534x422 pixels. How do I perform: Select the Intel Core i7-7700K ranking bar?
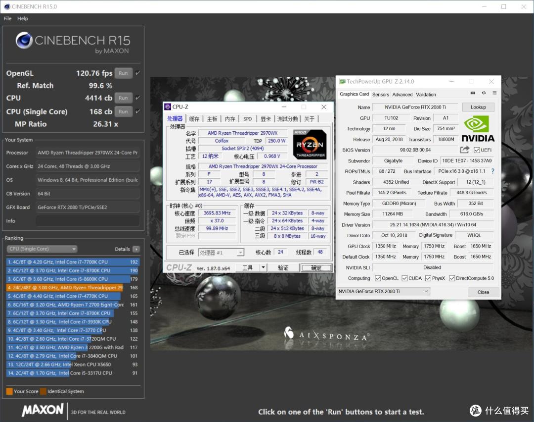(x=73, y=262)
